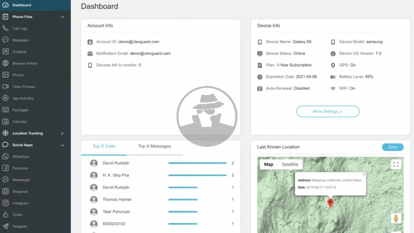Click the Instagram icon in sidebar
The width and height of the screenshot is (414, 233).
click(5, 203)
